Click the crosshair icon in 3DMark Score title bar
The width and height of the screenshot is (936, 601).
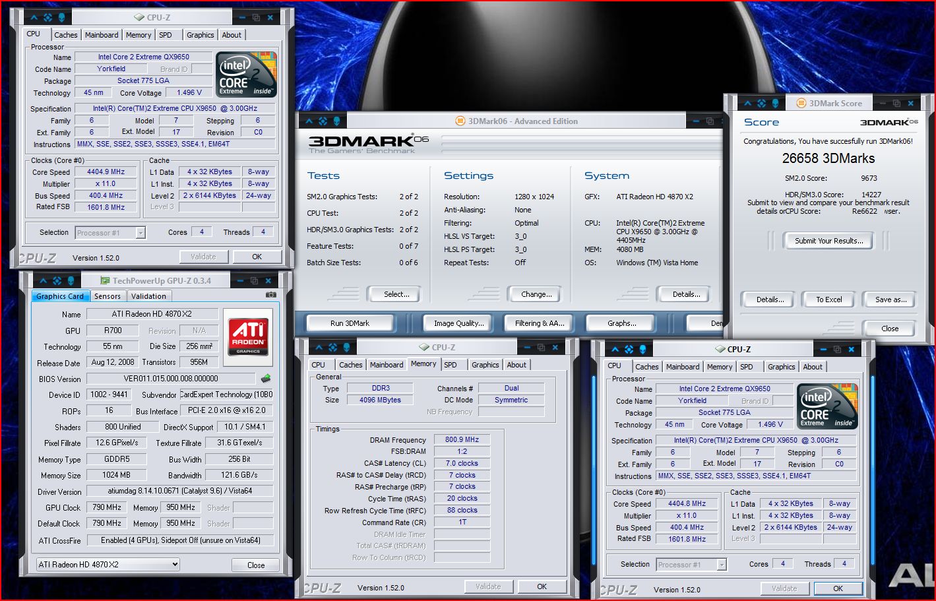coord(761,103)
